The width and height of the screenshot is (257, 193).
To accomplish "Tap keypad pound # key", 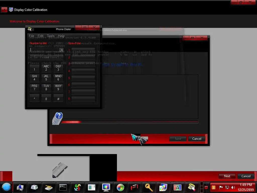I will click(58, 98).
